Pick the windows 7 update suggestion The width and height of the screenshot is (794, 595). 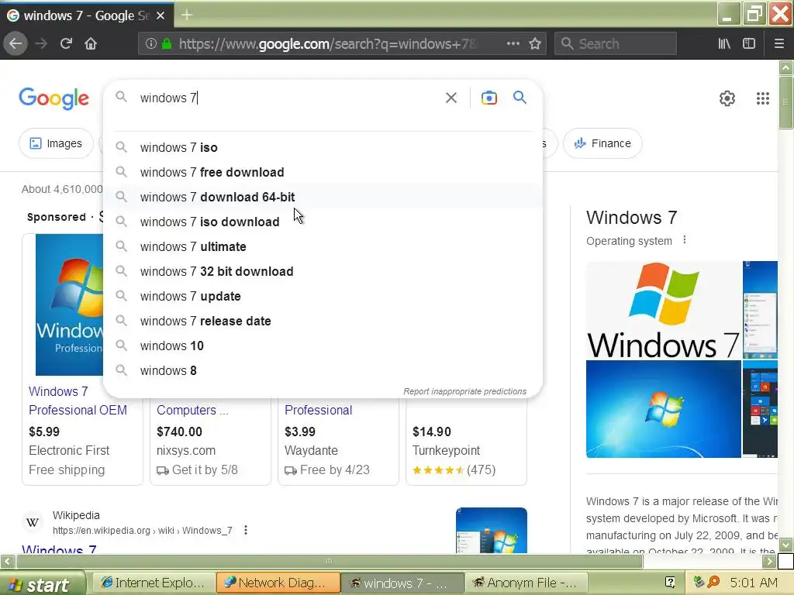tap(323, 296)
